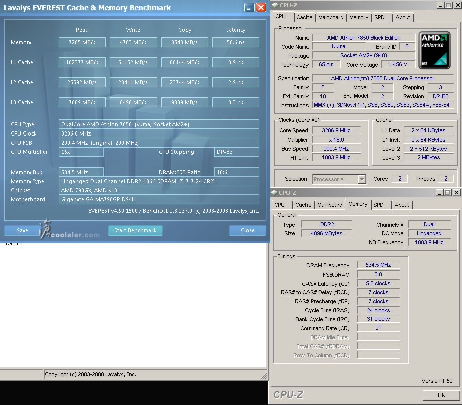The width and height of the screenshot is (462, 405).
Task: Click the DC Mode Unganged value
Action: pos(429,233)
